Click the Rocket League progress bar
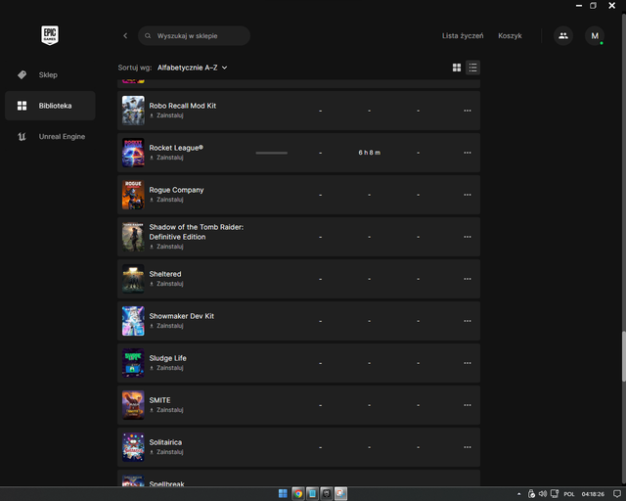This screenshot has height=501, width=626. point(272,153)
